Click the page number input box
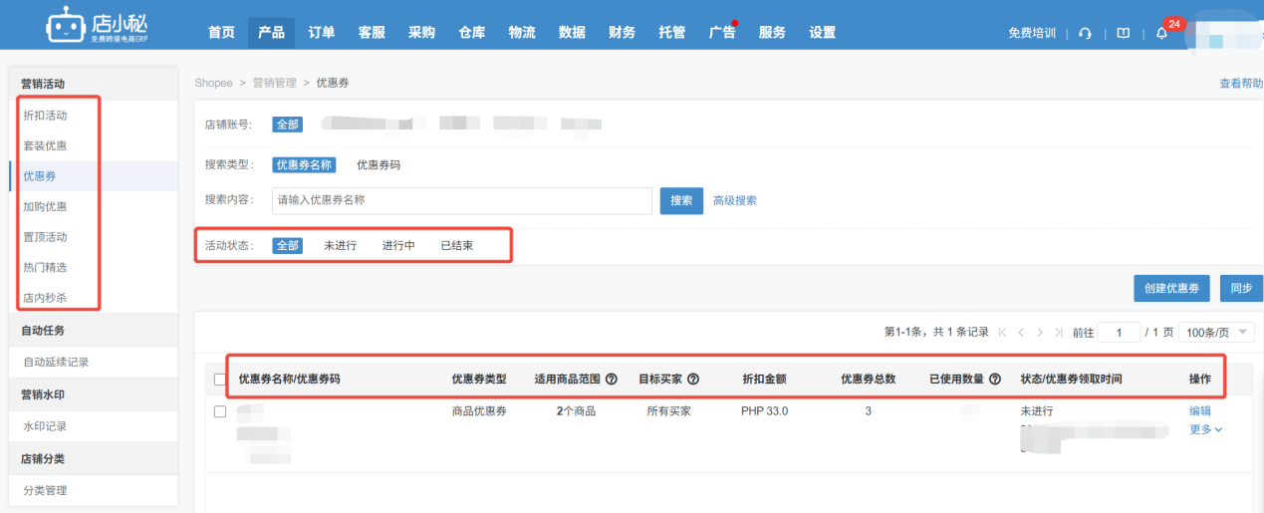 point(1121,333)
